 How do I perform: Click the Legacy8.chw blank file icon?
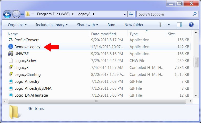coord(11,60)
